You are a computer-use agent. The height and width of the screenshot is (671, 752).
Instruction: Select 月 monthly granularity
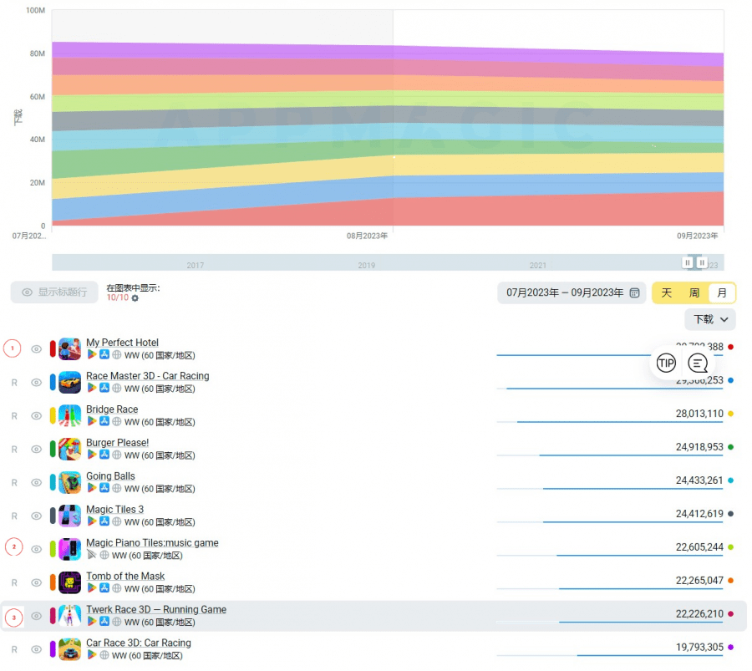722,292
